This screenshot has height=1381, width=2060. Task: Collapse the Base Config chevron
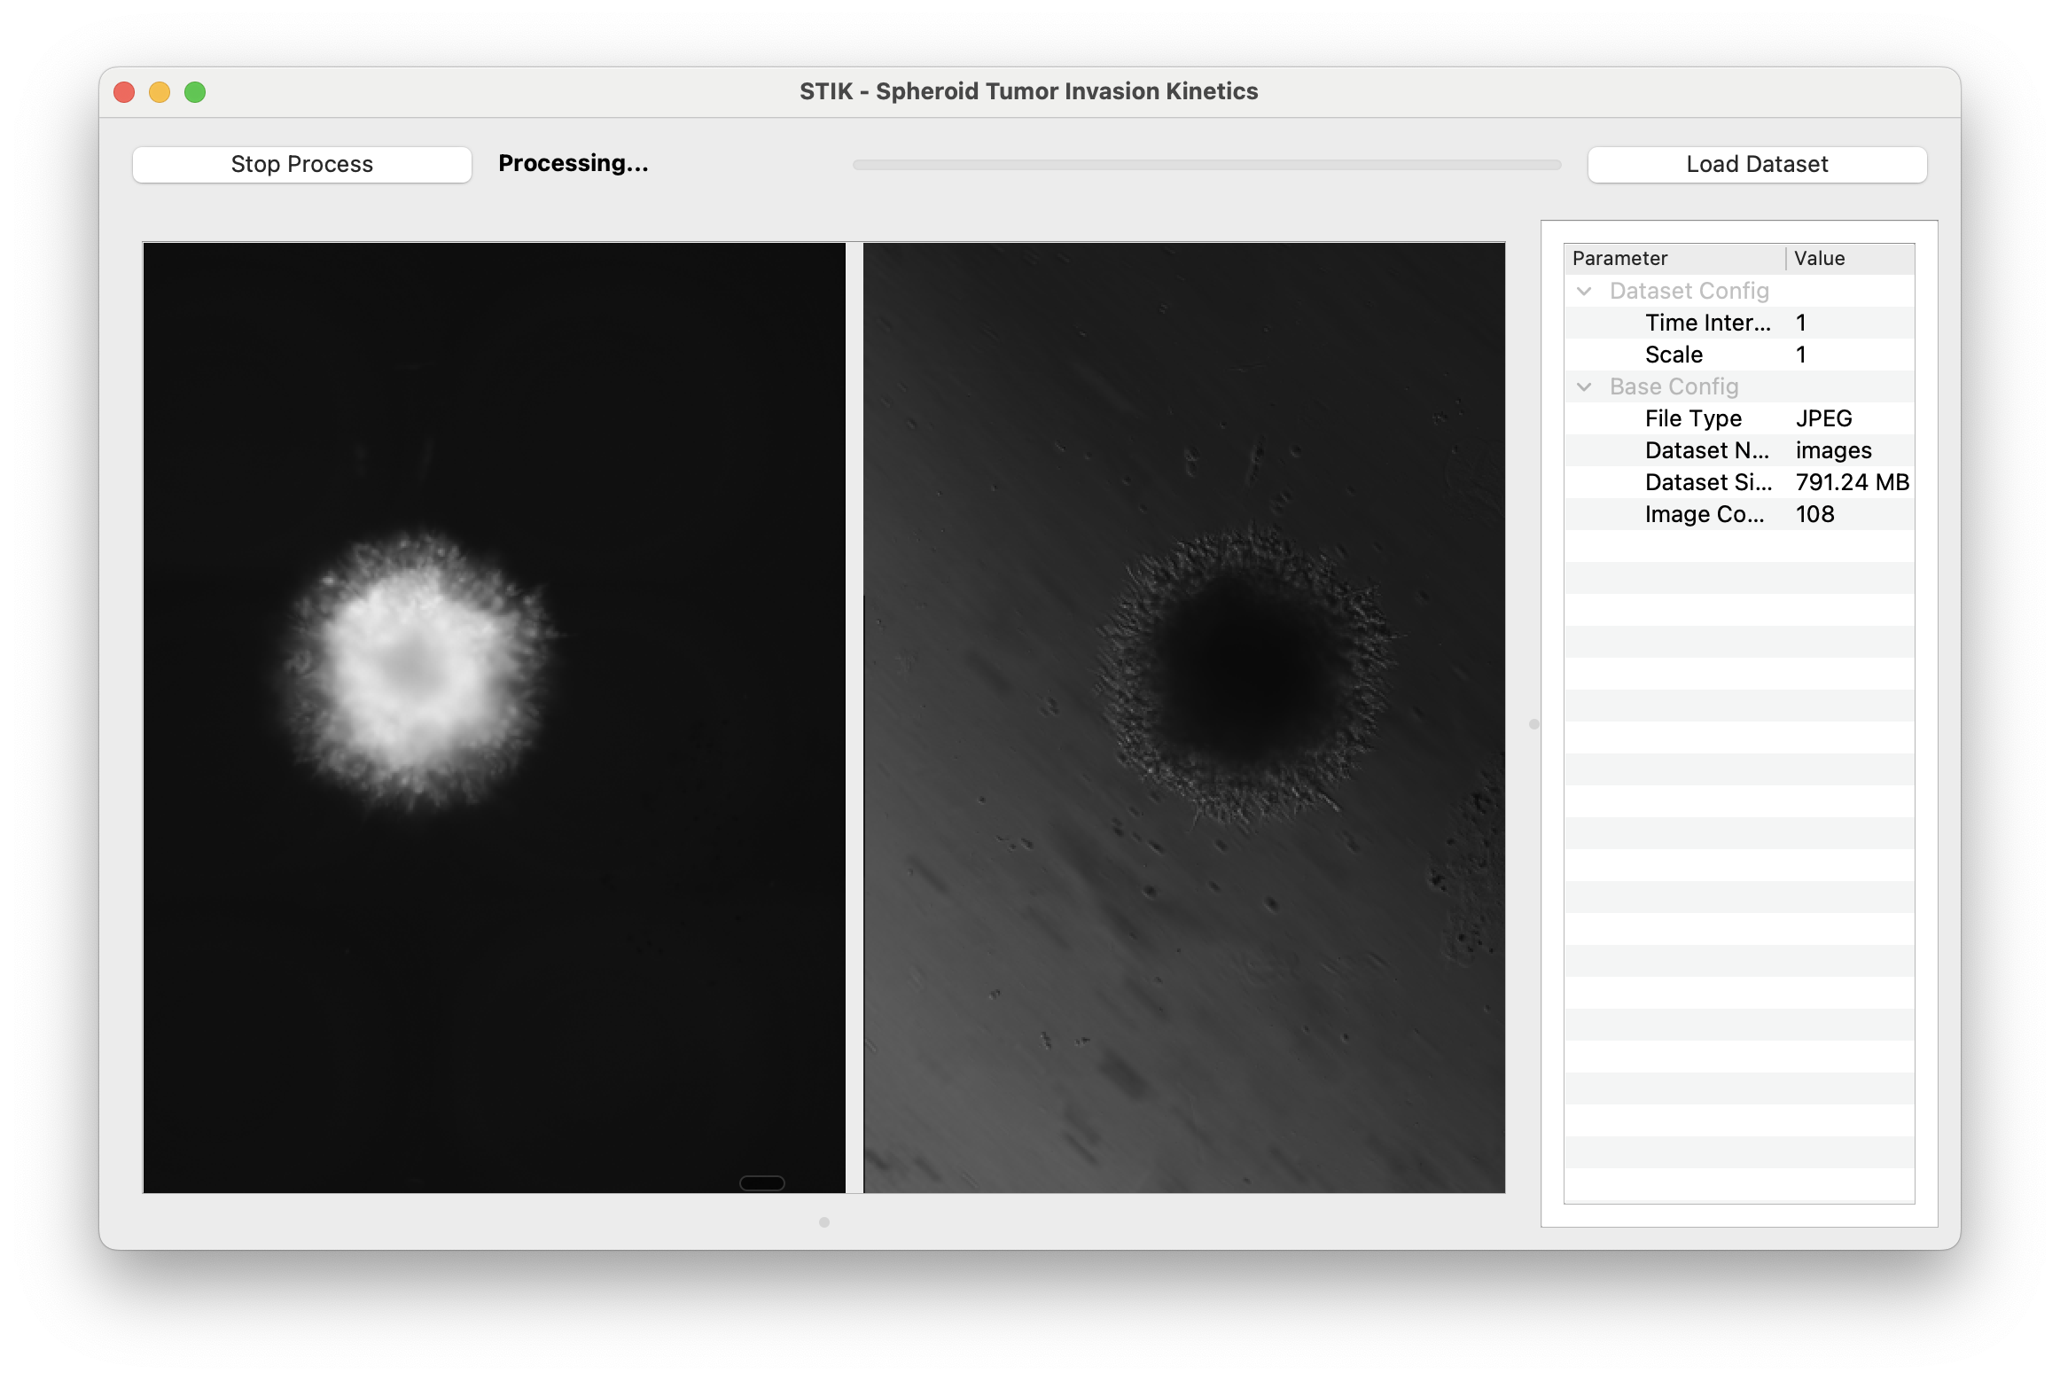(x=1584, y=387)
